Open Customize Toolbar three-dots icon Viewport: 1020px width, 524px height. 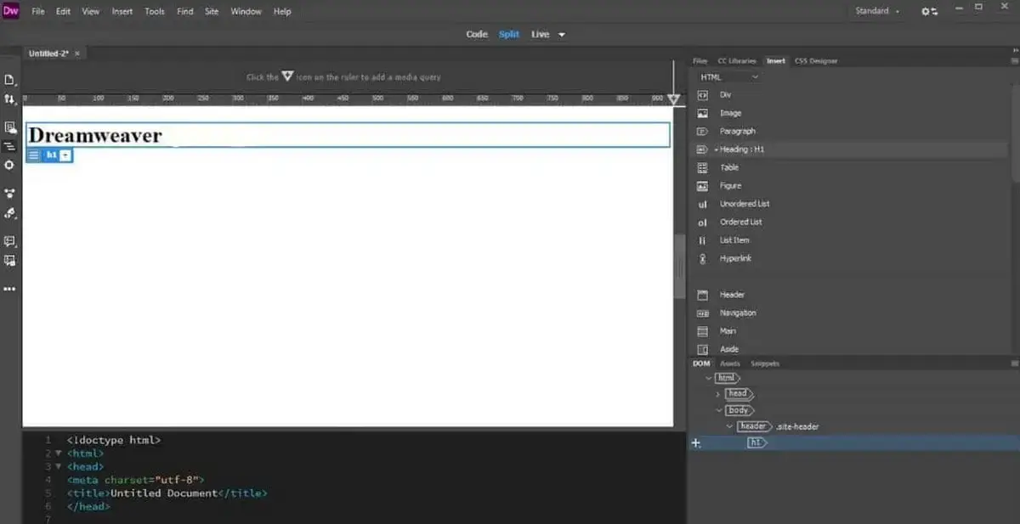(10, 289)
